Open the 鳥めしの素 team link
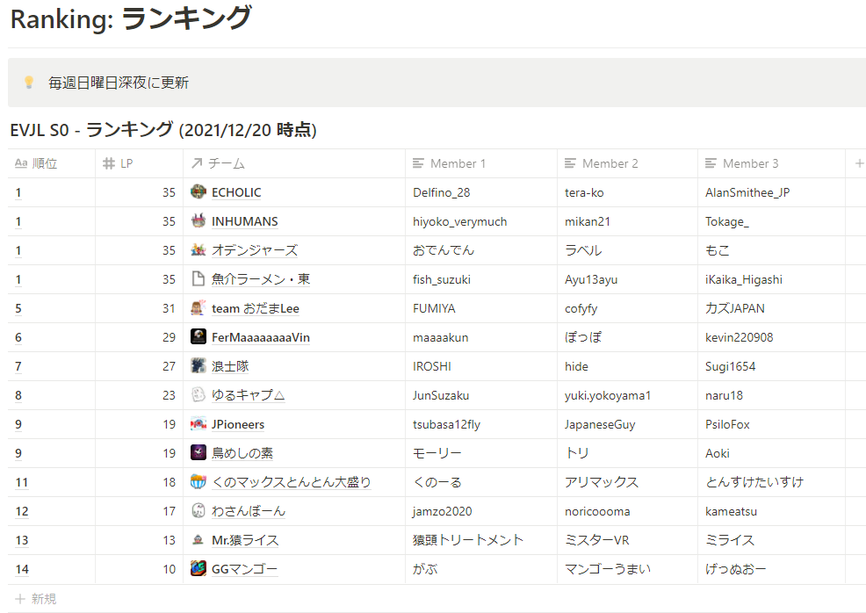This screenshot has width=866, height=613. pos(242,453)
